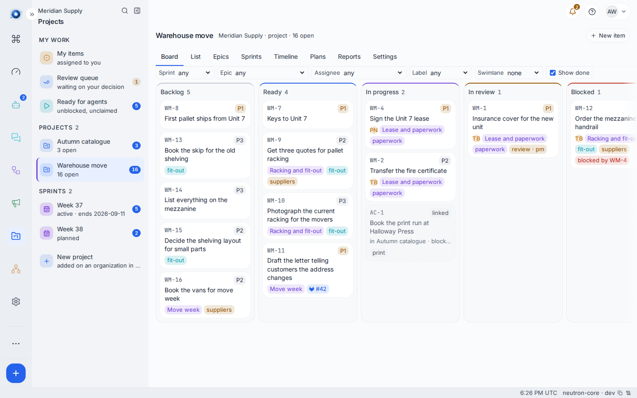Open card WM-7 Keys to Unit 7
637x398 pixels.
(x=308, y=115)
